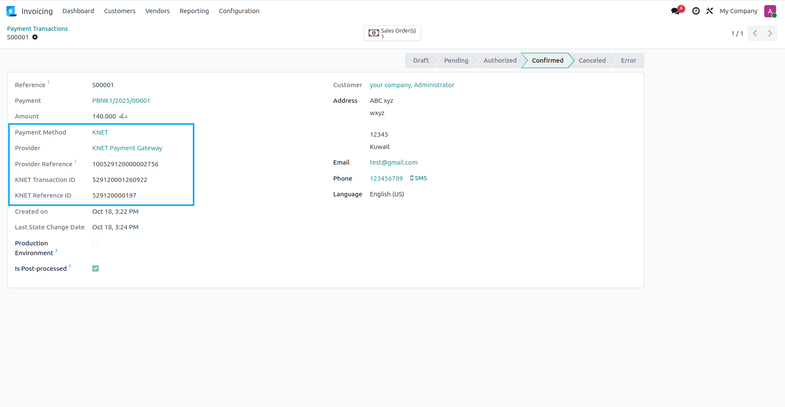The width and height of the screenshot is (785, 407).
Task: Click the S00001 breadcrumb title
Action: click(x=18, y=37)
